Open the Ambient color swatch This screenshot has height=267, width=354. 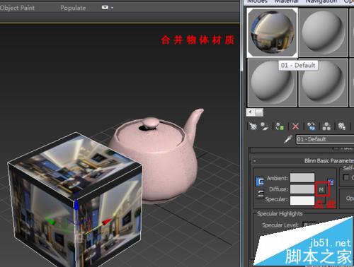click(302, 178)
